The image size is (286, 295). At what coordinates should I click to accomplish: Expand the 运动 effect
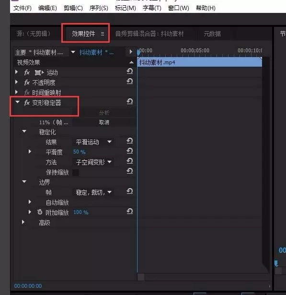tap(17, 72)
